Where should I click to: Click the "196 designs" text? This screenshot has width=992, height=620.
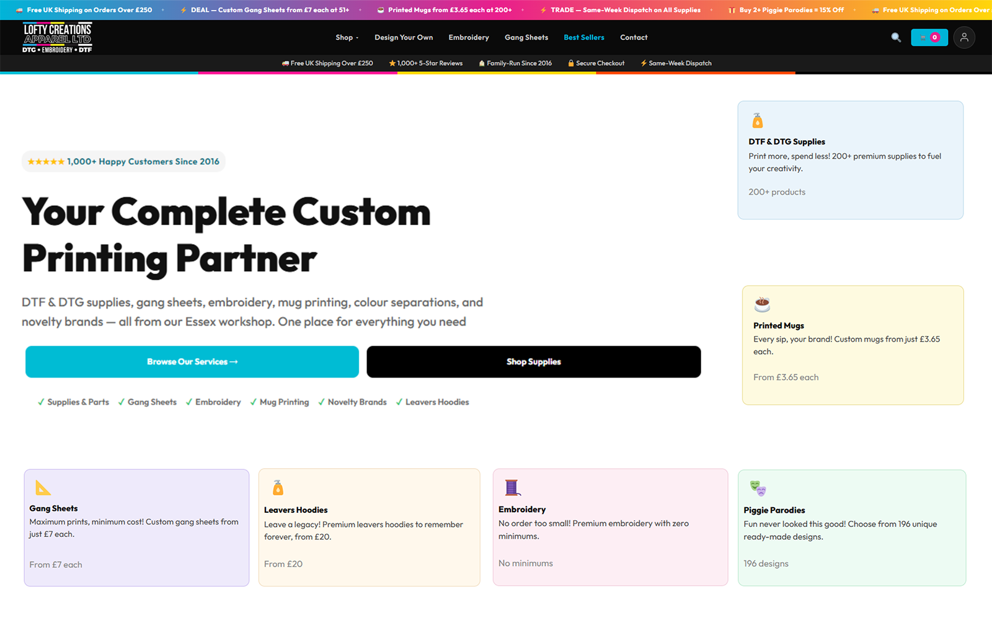point(766,564)
